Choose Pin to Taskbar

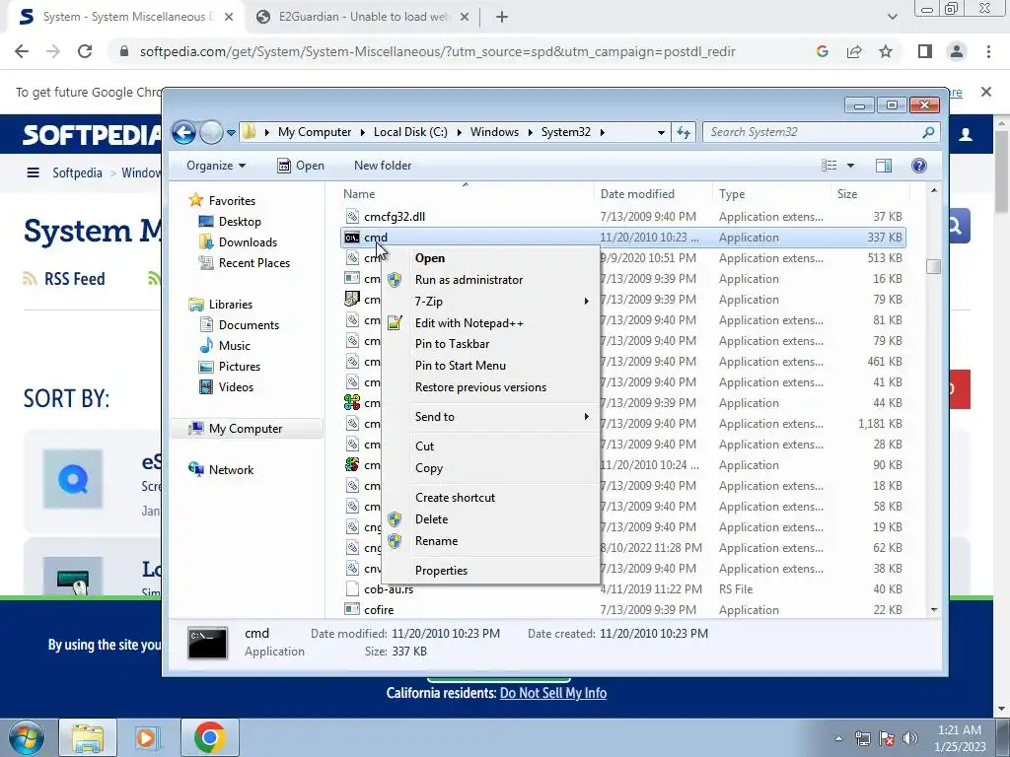tap(452, 344)
